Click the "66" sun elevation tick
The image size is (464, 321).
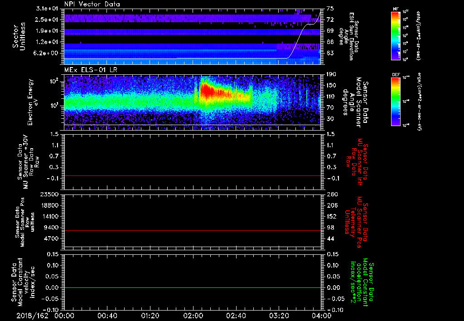[x=330, y=42]
